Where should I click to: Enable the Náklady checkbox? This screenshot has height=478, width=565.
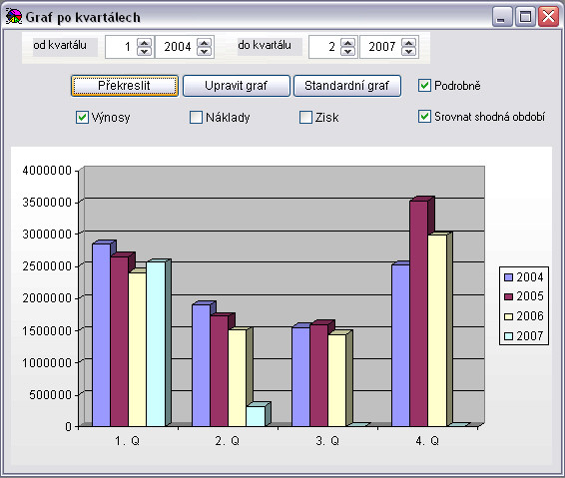[x=196, y=117]
